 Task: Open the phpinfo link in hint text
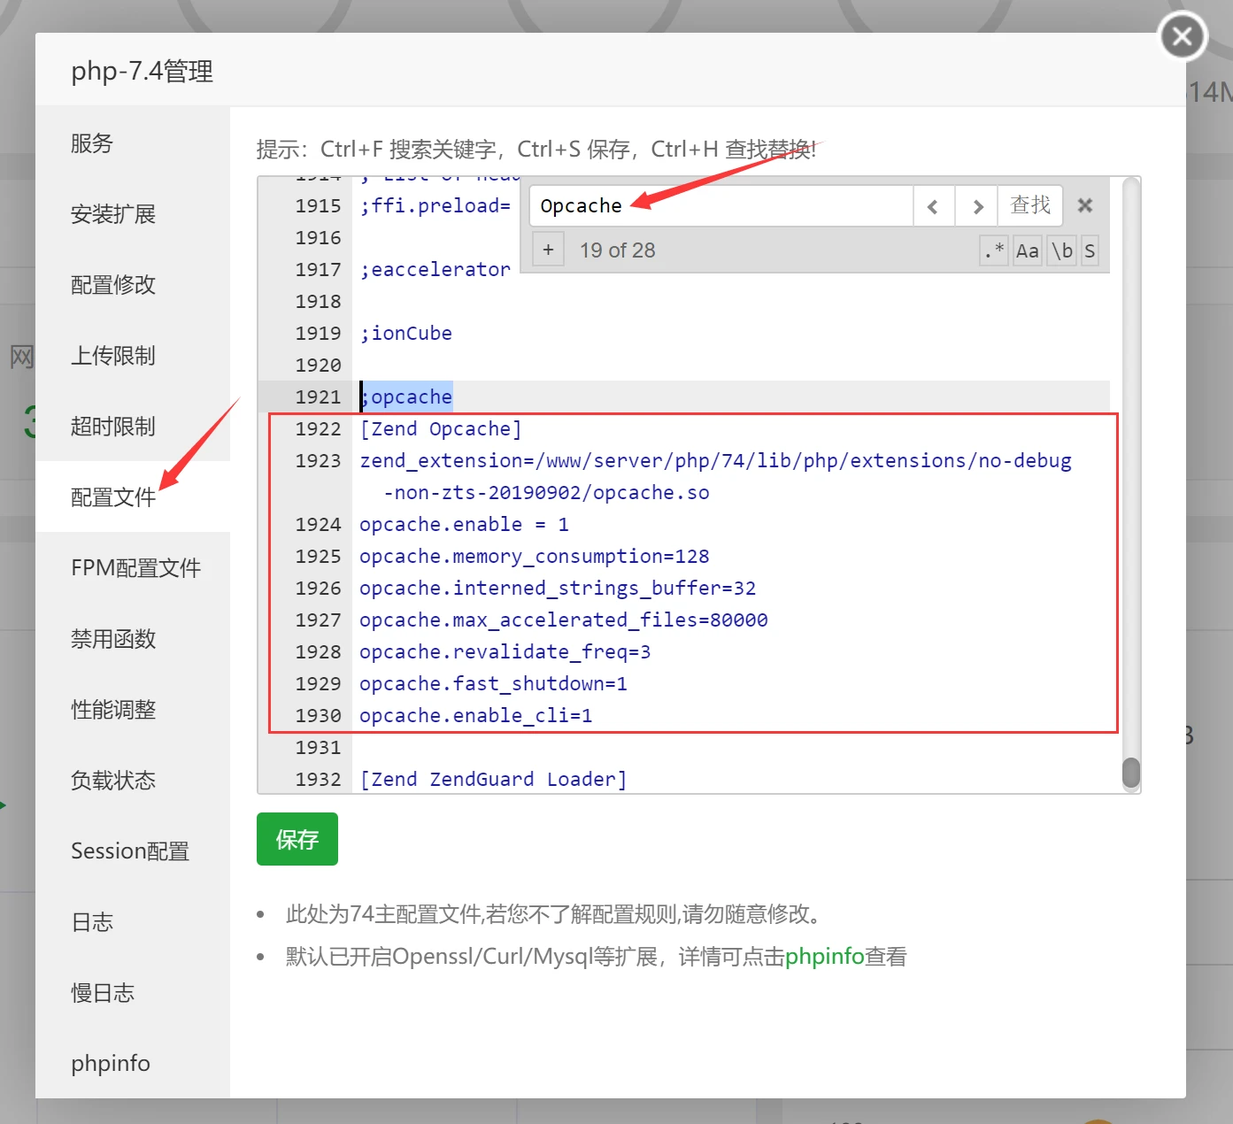point(824,956)
